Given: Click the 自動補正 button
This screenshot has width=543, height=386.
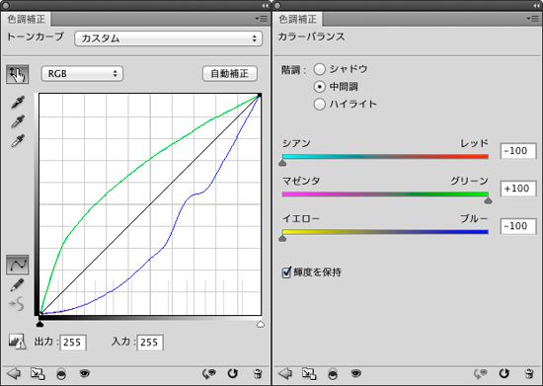Looking at the screenshot, I should tap(230, 74).
